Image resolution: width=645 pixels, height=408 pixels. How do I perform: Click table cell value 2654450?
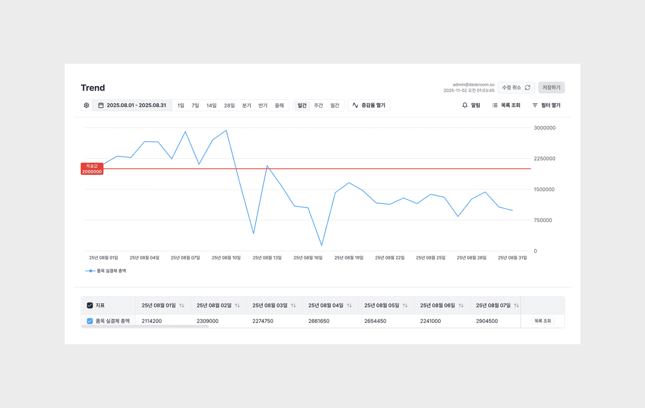pos(375,321)
